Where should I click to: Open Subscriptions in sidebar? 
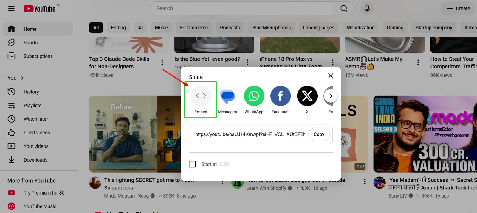(38, 56)
